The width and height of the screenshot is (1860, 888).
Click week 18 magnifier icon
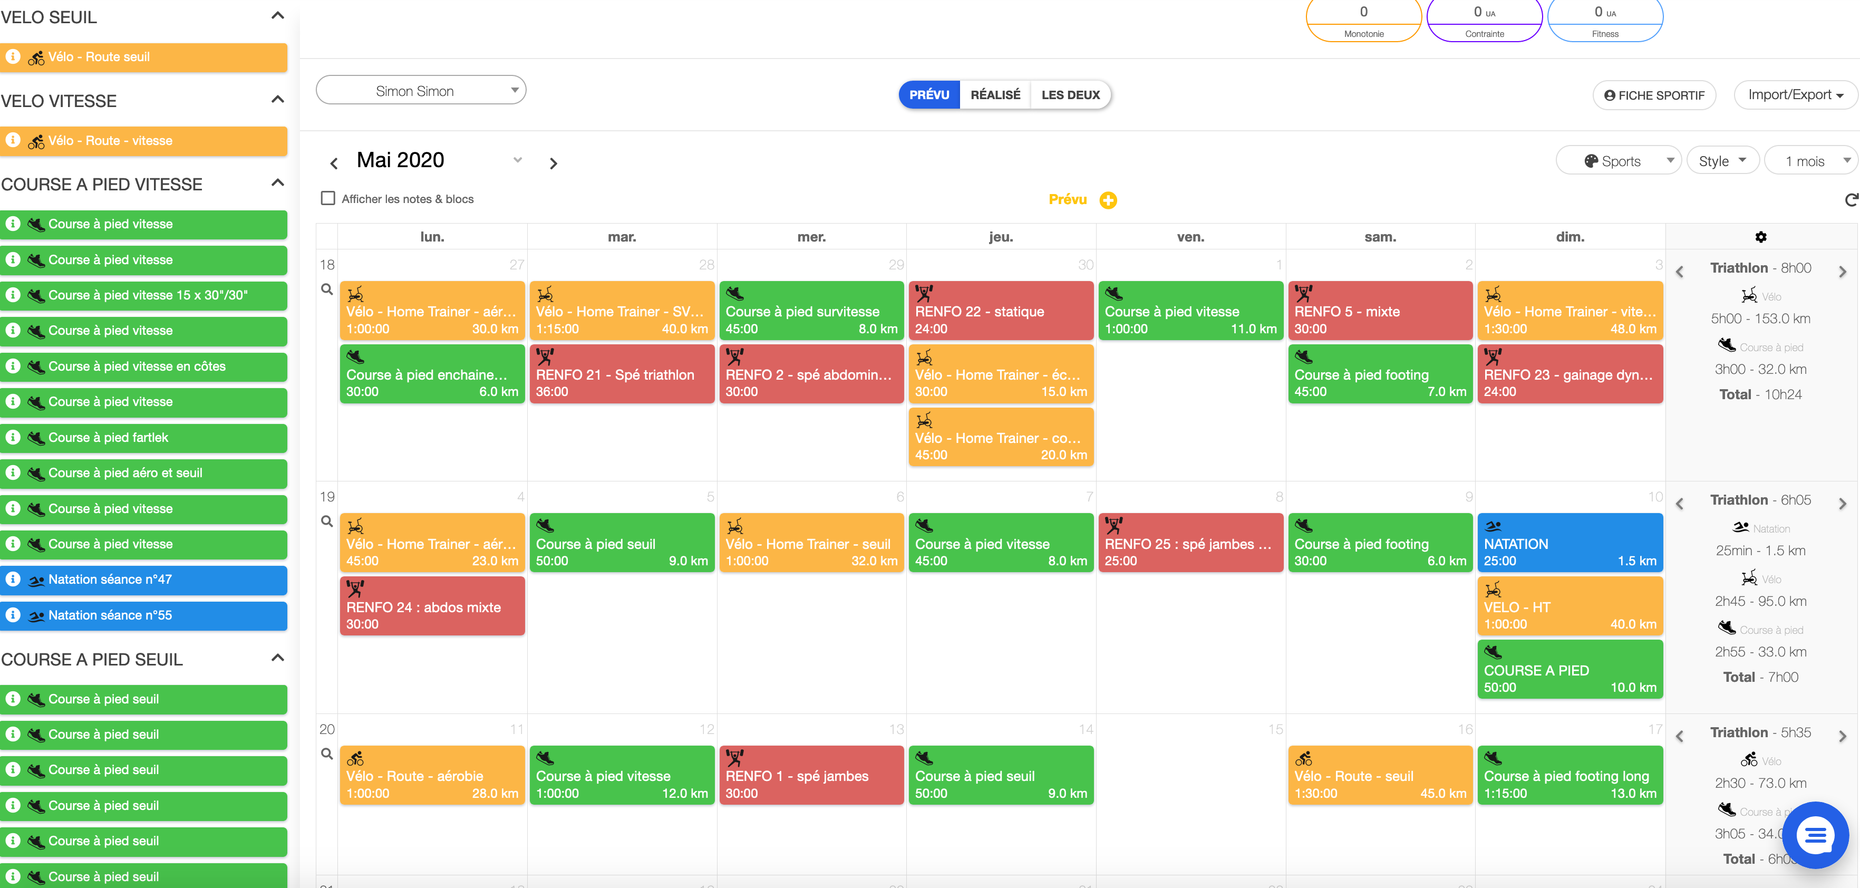coord(326,289)
